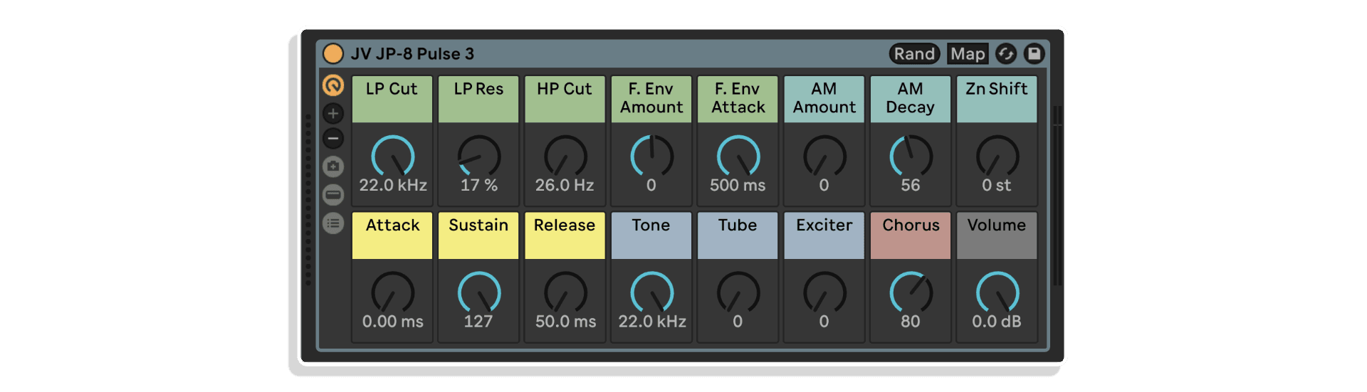
Task: Click the devices view icon above the list icon
Action: pos(332,195)
